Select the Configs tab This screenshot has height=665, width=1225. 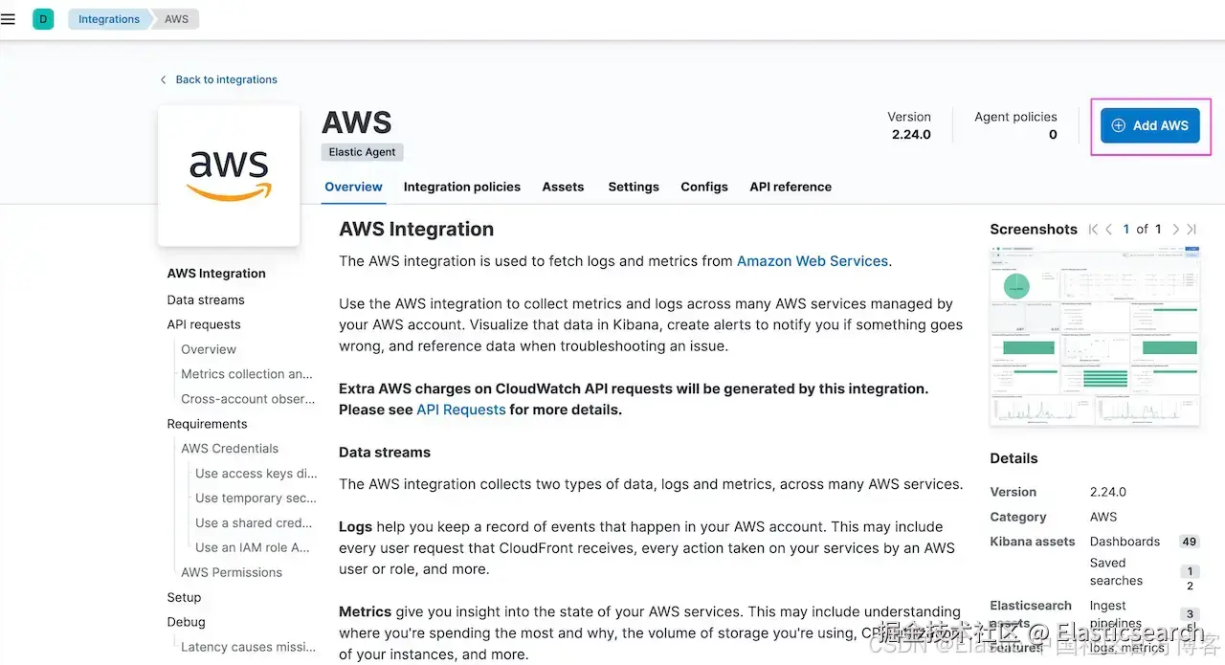tap(704, 187)
